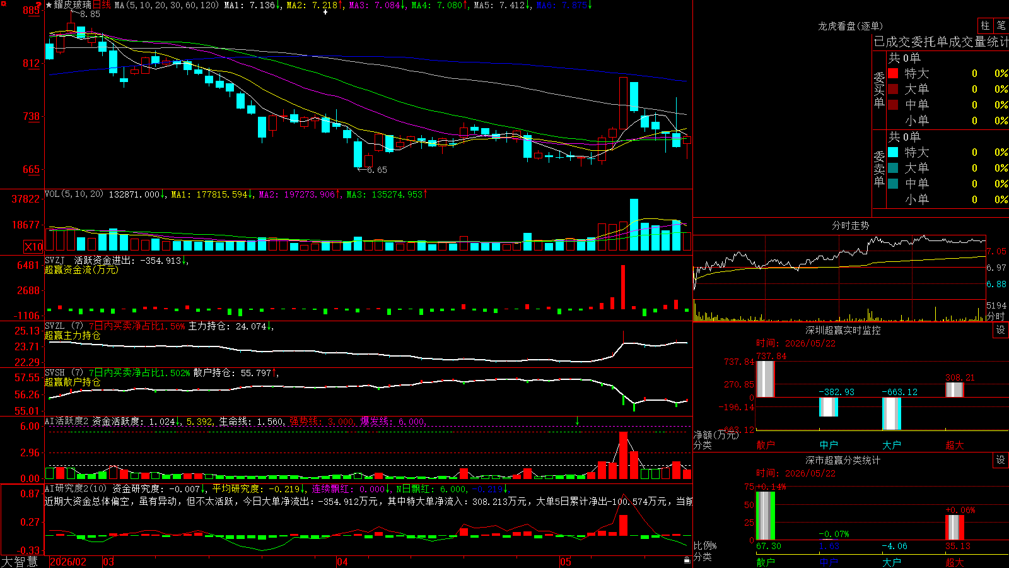Click the red square icon in top-left corner
1009x568 pixels.
coord(4,4)
